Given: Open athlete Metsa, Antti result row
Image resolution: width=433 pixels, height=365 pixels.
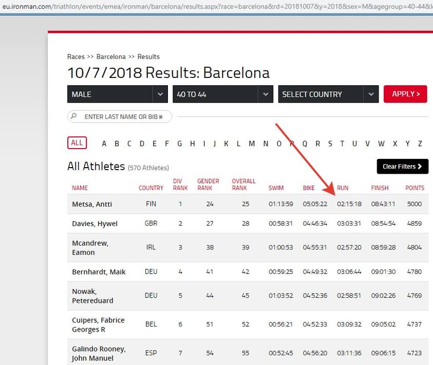Looking at the screenshot, I should coord(92,204).
